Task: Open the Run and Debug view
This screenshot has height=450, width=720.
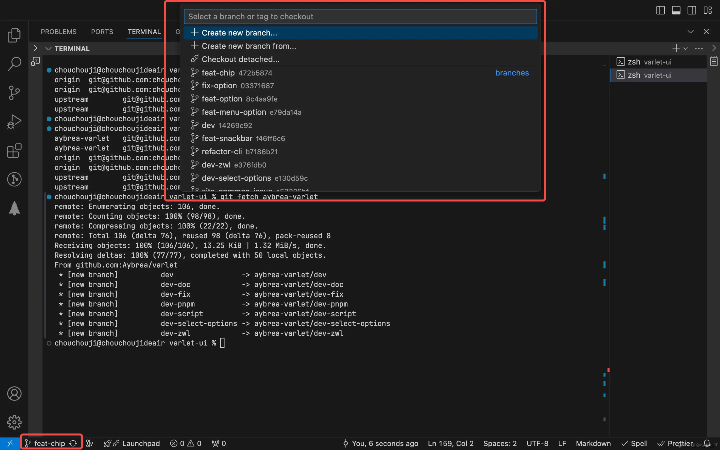Action: (x=14, y=121)
